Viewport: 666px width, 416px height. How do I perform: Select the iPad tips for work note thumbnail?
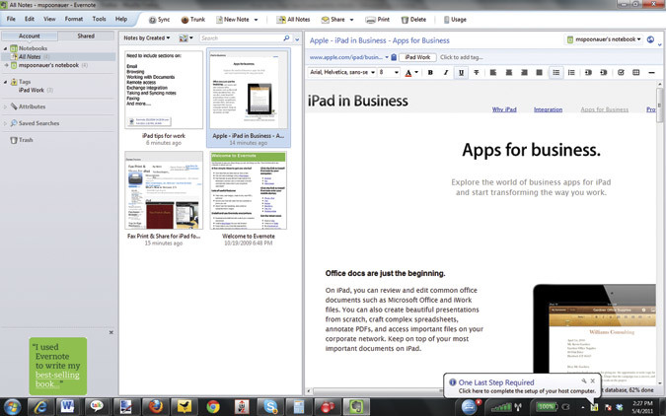[164, 90]
